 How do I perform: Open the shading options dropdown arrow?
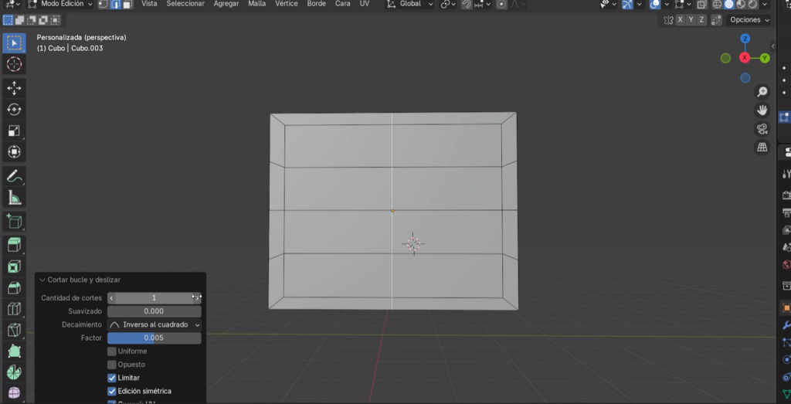point(766,4)
